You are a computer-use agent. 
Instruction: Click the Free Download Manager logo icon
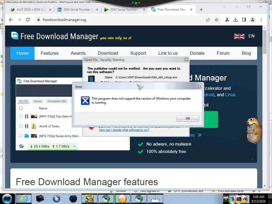pyautogui.click(x=15, y=36)
